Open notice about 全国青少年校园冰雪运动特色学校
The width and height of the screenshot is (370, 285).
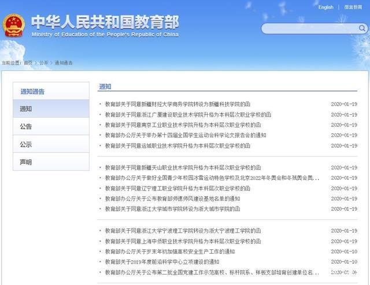(212, 178)
